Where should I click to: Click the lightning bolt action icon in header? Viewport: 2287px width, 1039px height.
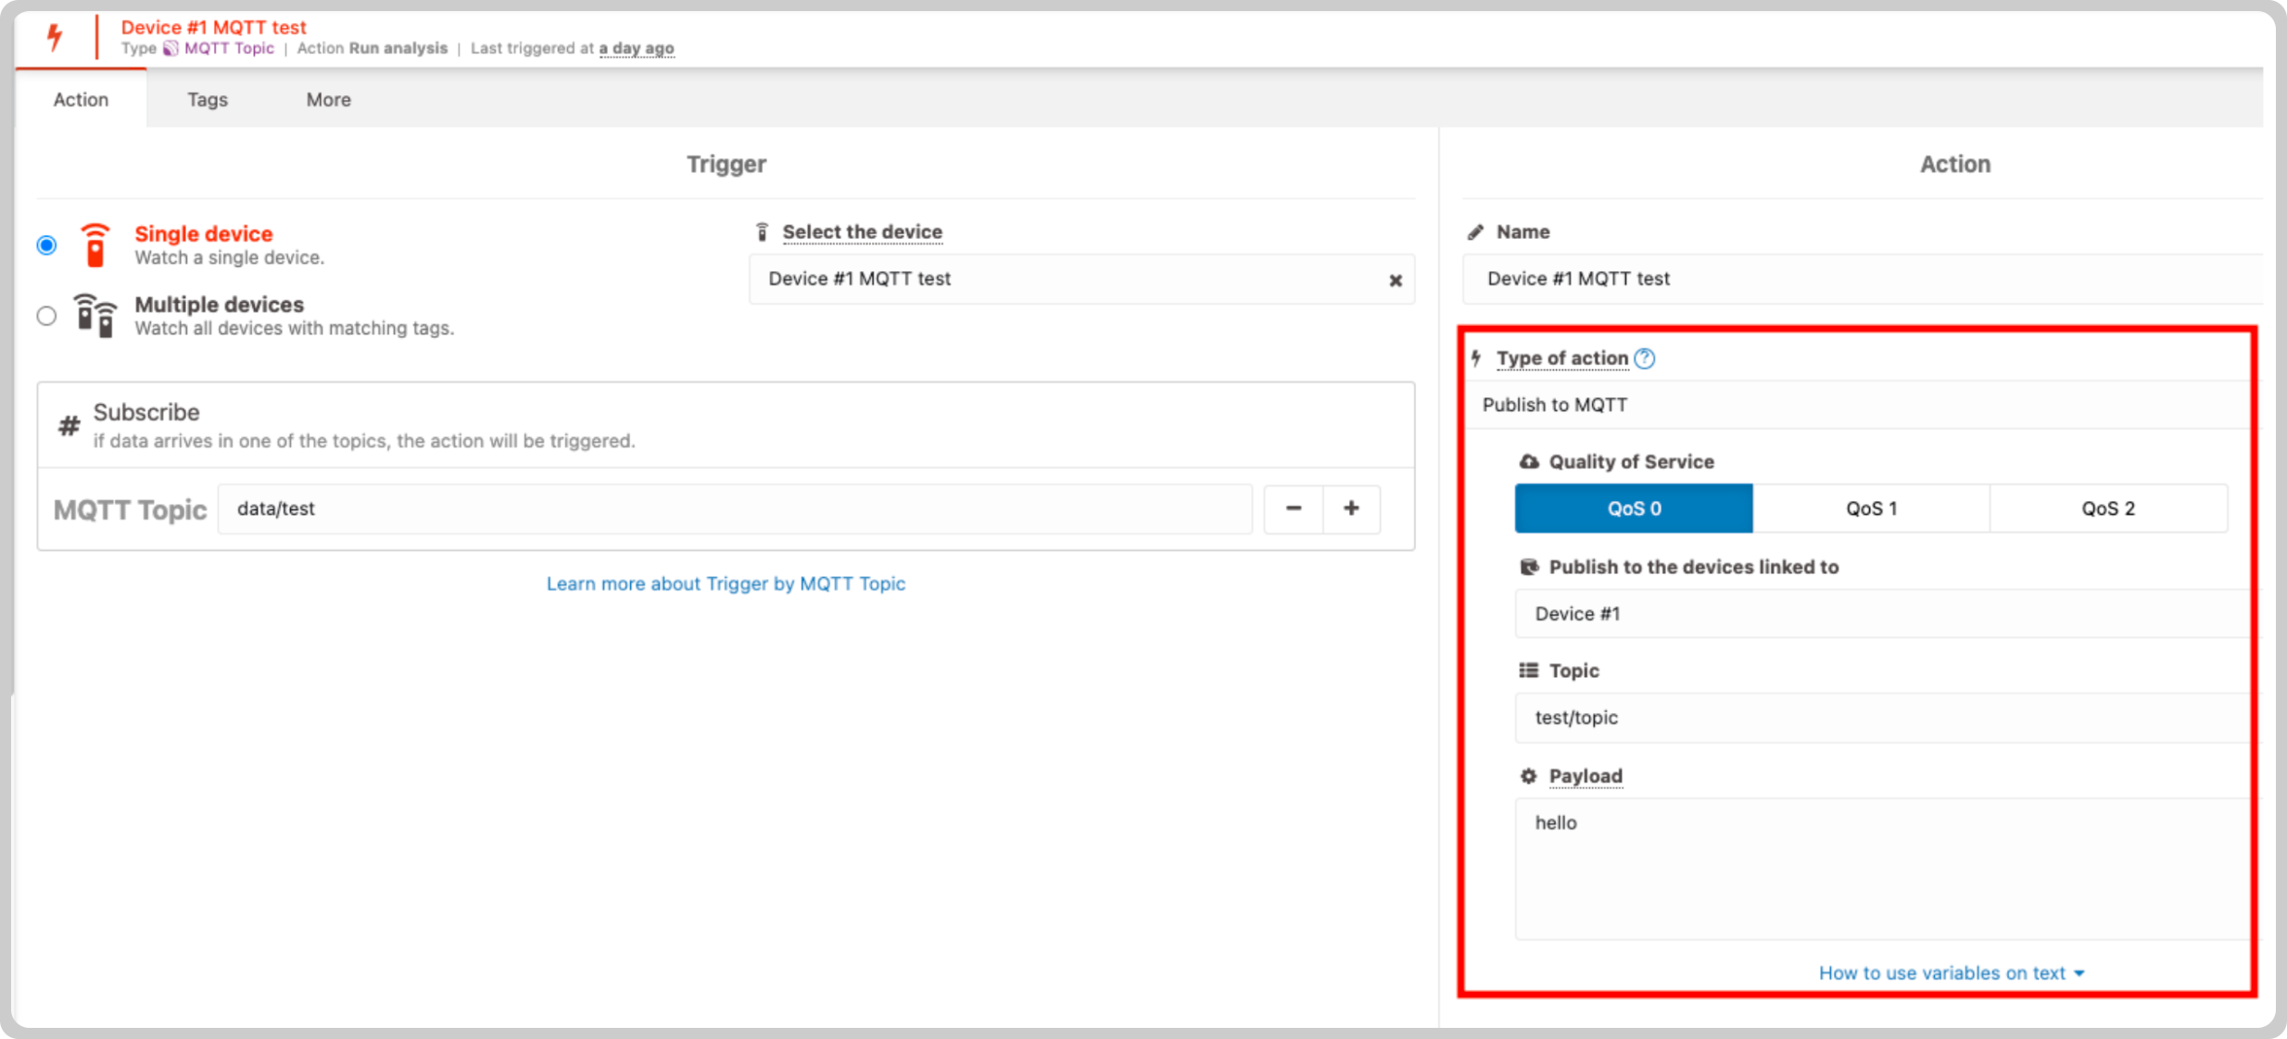coord(55,37)
